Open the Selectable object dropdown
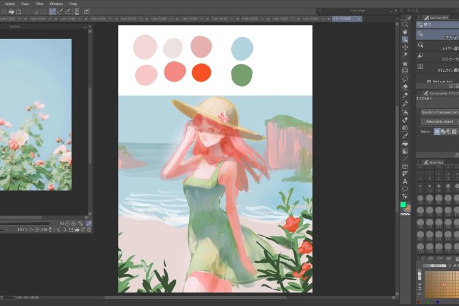 439,121
